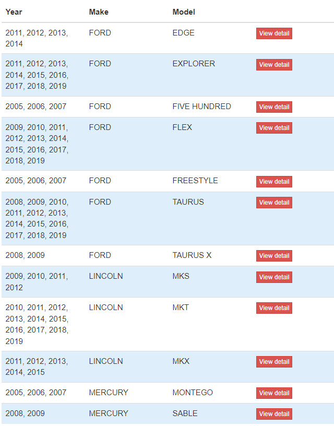Click the LINCOLN make in MKT row
The image size is (334, 426).
point(106,307)
